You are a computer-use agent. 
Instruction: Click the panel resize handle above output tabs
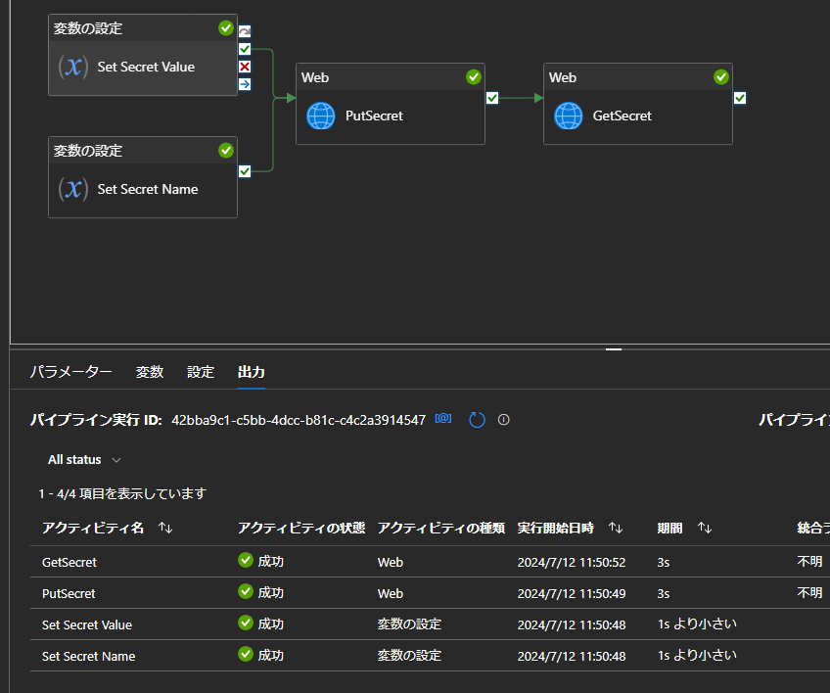[614, 349]
